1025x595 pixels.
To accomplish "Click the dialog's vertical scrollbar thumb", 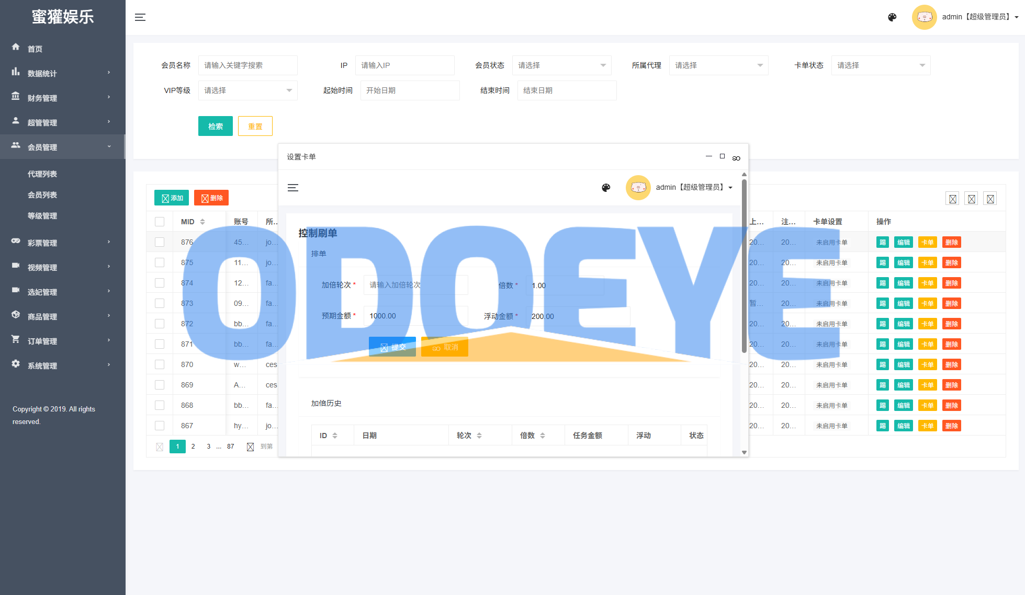I will point(744,267).
